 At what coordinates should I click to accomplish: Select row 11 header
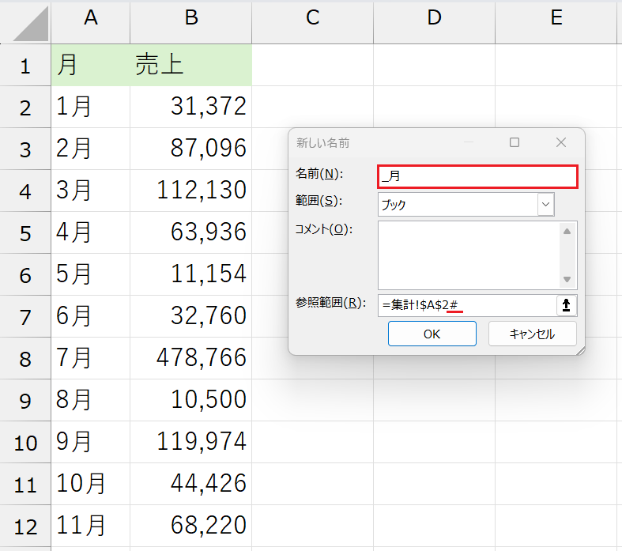pyautogui.click(x=25, y=484)
